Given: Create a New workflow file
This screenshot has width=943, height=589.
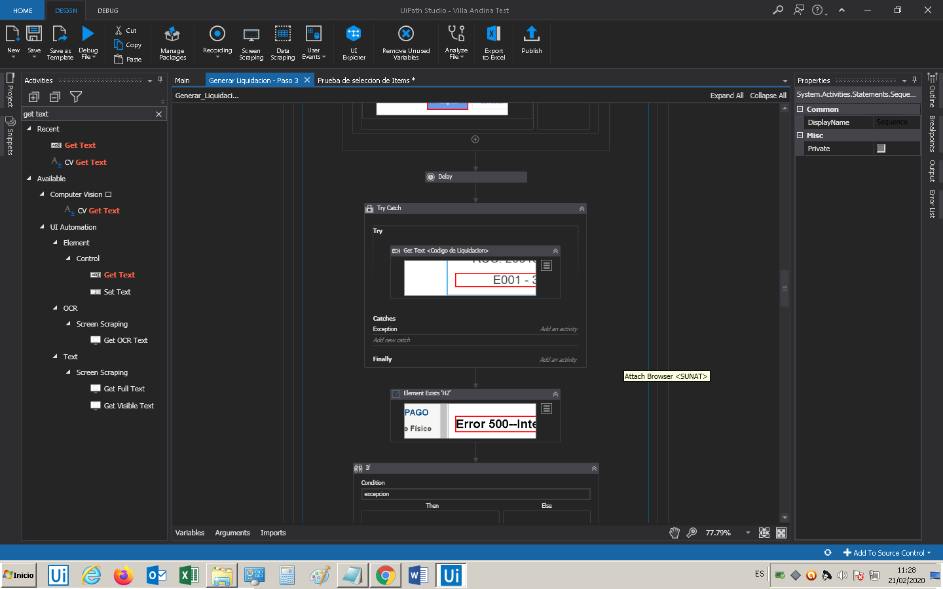Looking at the screenshot, I should click(x=13, y=41).
